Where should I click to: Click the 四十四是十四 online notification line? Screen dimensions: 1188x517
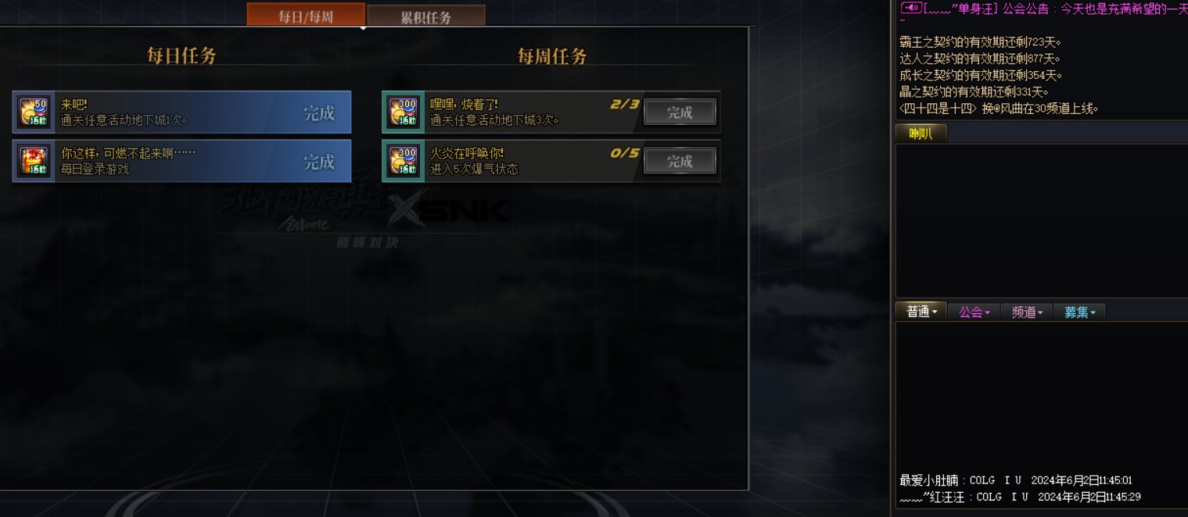[999, 109]
